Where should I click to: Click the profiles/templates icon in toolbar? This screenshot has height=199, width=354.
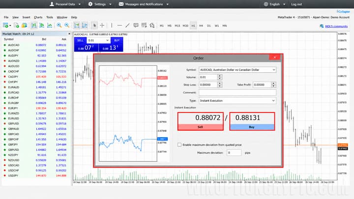coord(24,26)
